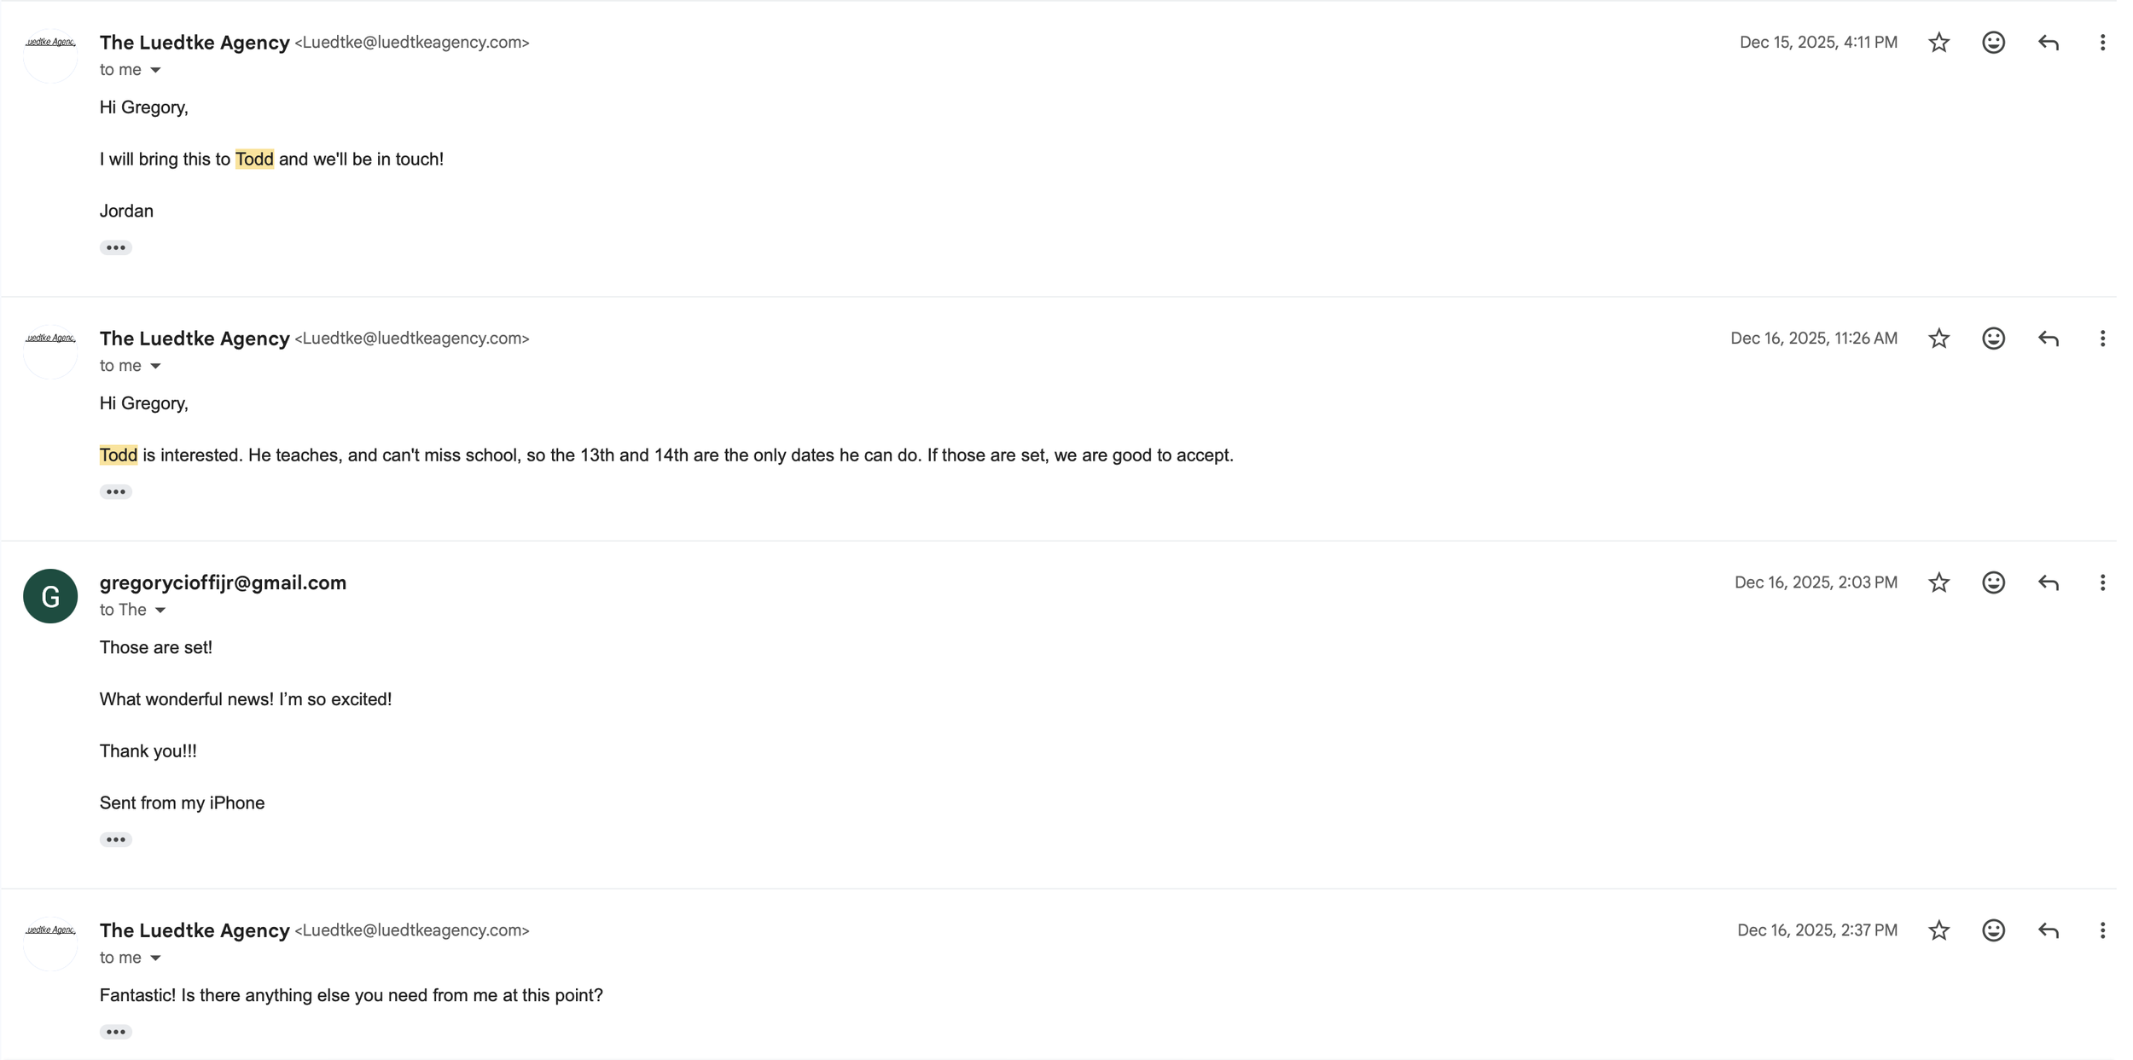Expand recipient details of 2:37 PM message
This screenshot has height=1060, width=2133.
click(155, 959)
